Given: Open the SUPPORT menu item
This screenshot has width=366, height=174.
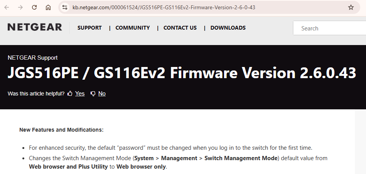Looking at the screenshot, I should (89, 28).
